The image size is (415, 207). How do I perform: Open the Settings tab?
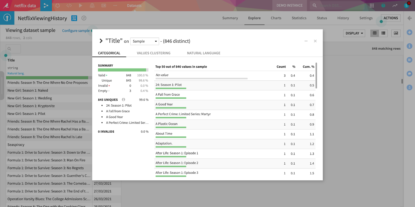point(366,18)
